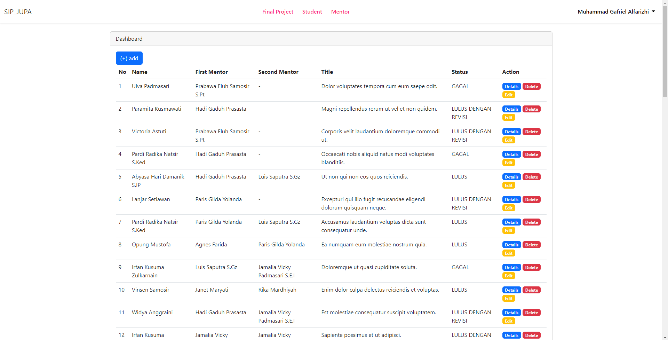Viewport: 668px width, 340px height.
Task: View Details for Widya Anggraini
Action: [x=511, y=313]
